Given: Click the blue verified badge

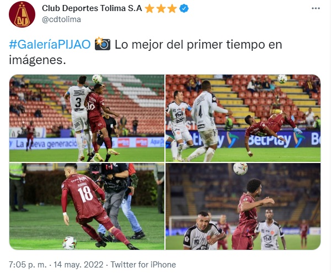Looking at the screenshot, I should coord(184,8).
